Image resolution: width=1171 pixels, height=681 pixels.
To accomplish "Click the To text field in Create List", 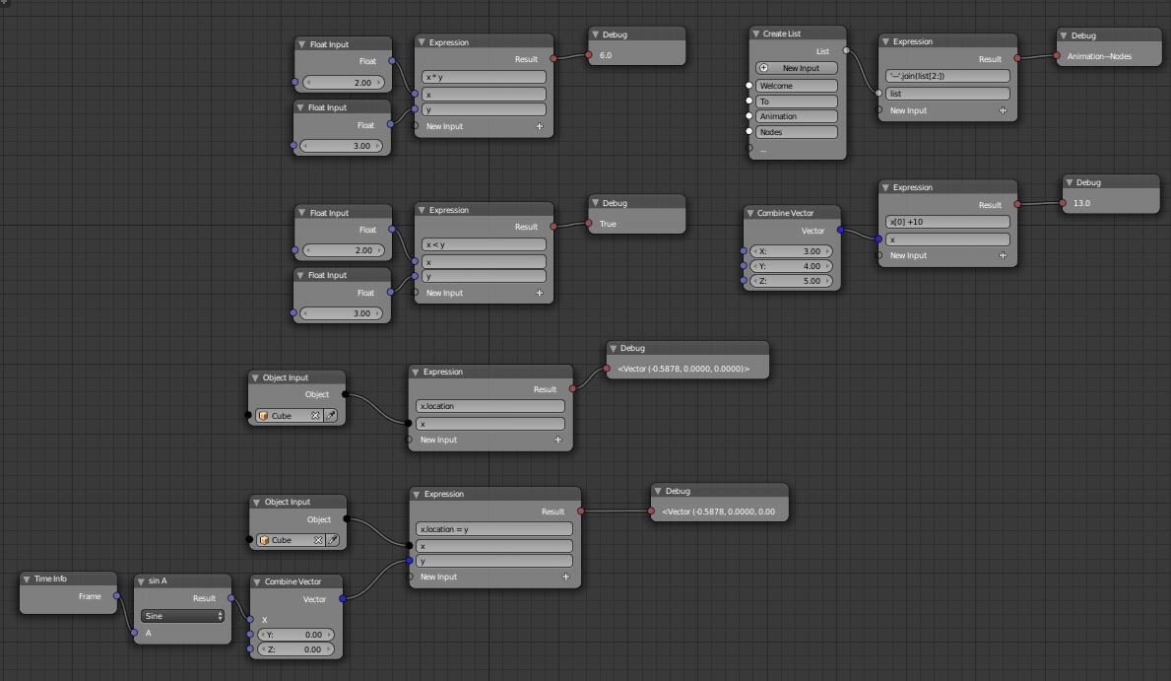I will pos(796,102).
